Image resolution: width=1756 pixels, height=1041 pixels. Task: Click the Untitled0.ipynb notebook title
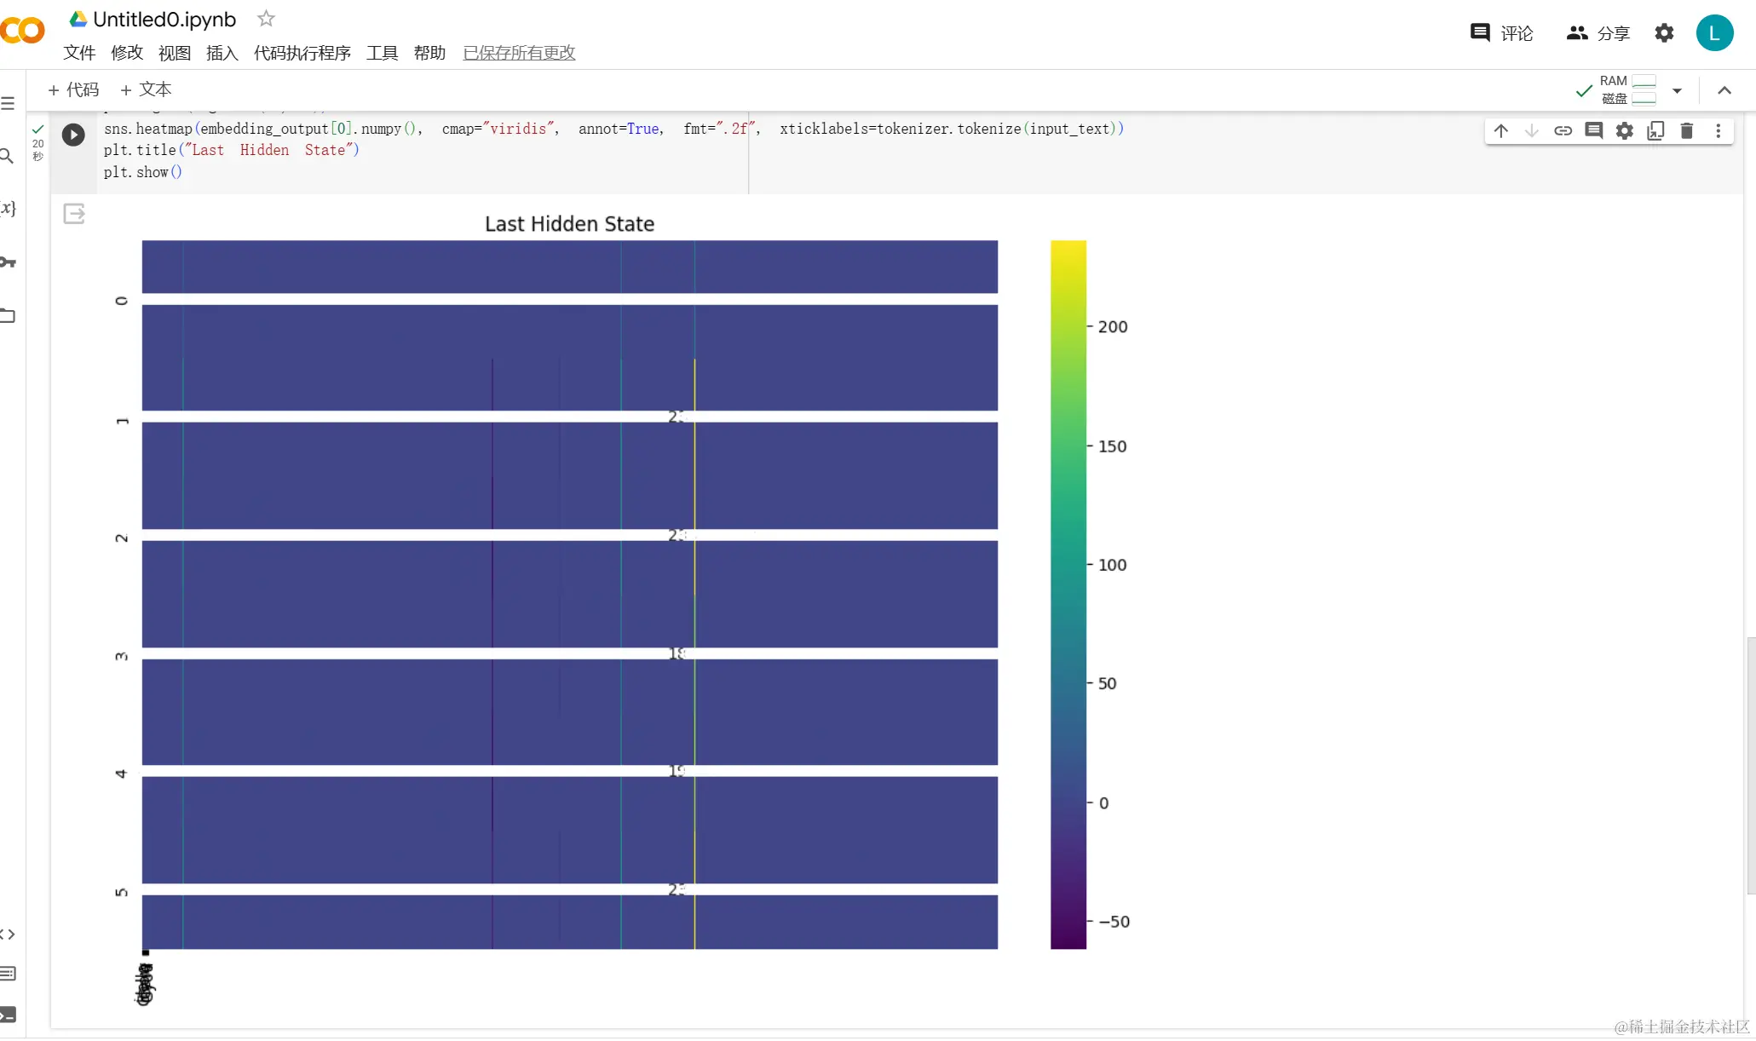point(164,19)
